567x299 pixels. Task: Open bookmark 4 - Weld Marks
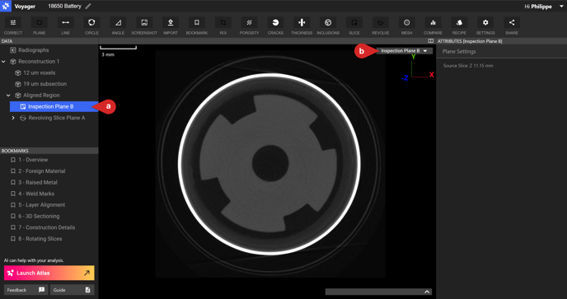[x=36, y=194]
